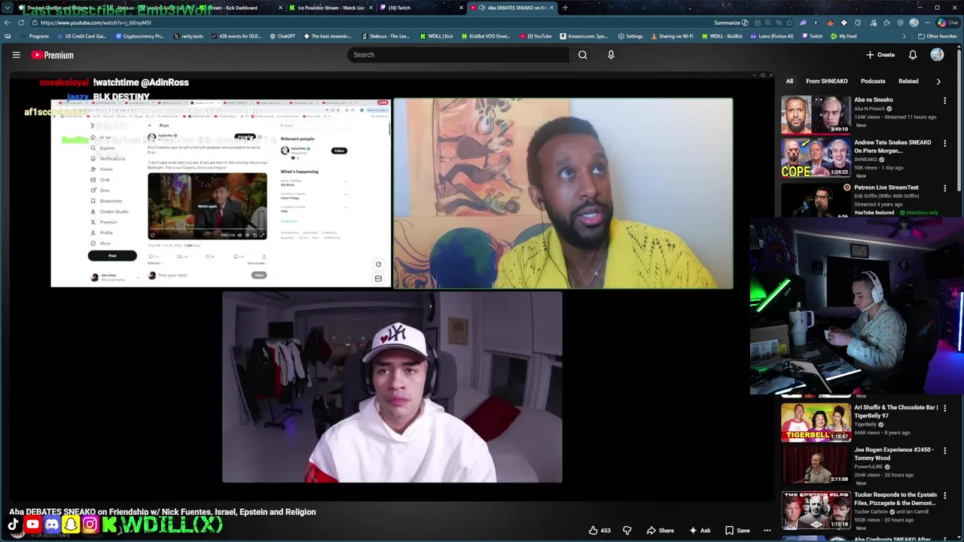
Task: Click the (3) YouTube bookmark
Action: [x=535, y=36]
